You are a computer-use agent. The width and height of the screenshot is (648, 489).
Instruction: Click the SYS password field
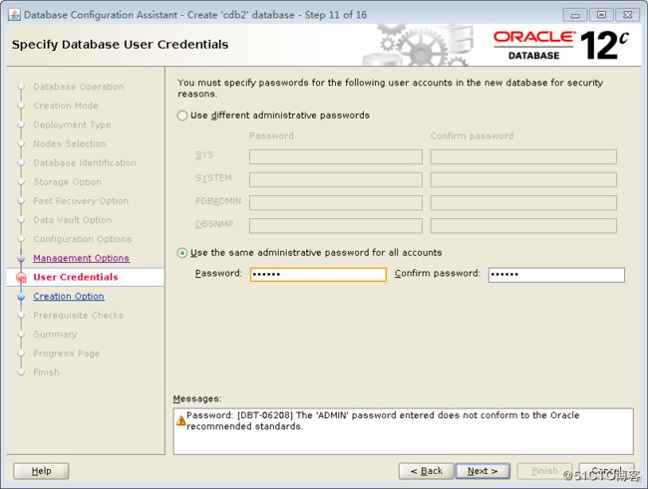[x=336, y=157]
